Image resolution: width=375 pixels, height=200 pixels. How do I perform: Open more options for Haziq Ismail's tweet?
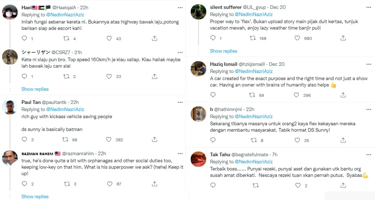(x=369, y=64)
